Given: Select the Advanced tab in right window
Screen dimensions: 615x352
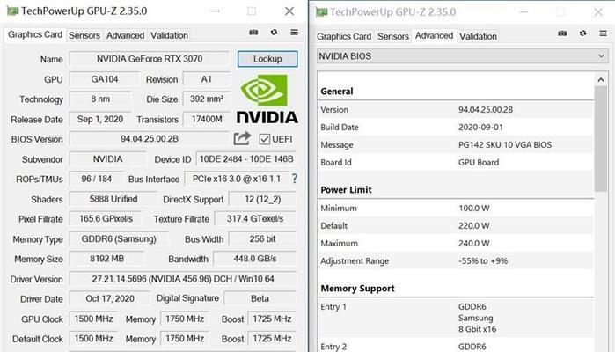Looking at the screenshot, I should click(x=434, y=36).
